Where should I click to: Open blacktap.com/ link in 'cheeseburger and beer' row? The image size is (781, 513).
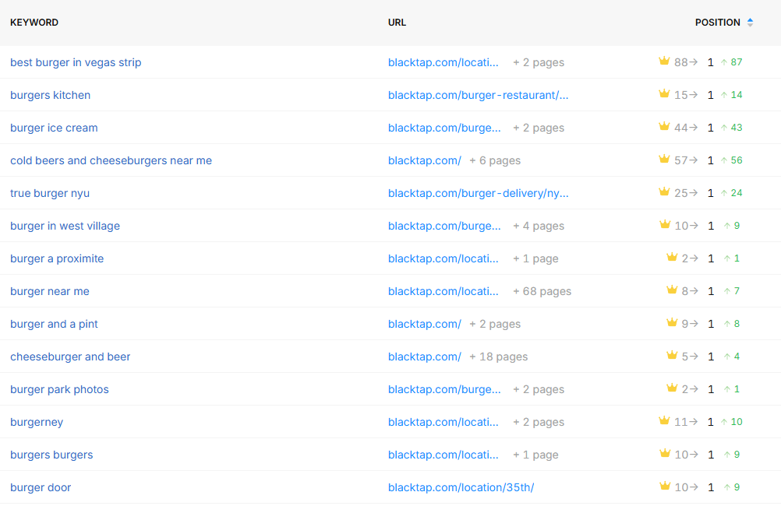[x=424, y=357]
